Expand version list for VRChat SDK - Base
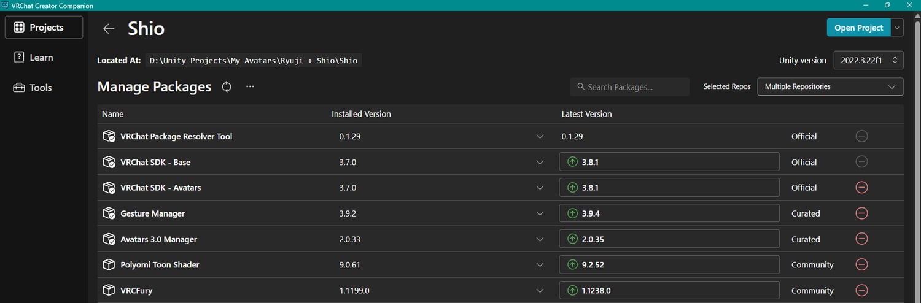 point(540,163)
